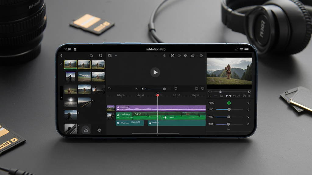
Task: Click the monitor icon right of zoom slider
Action: tap(176, 88)
